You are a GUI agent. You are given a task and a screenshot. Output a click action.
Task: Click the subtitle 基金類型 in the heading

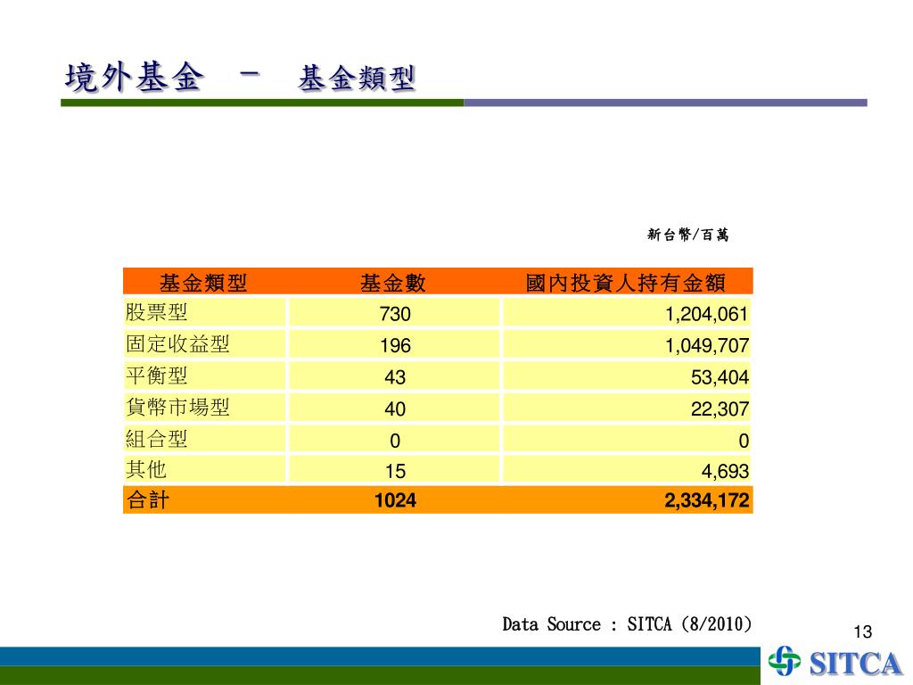tap(357, 78)
